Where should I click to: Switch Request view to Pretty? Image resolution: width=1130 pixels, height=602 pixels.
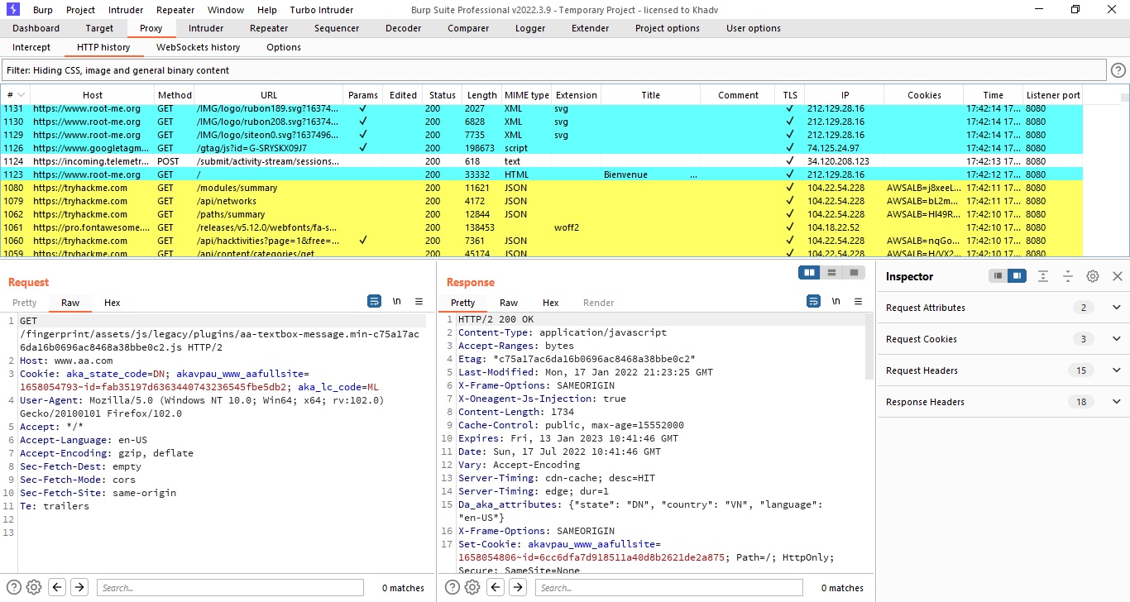pyautogui.click(x=25, y=303)
